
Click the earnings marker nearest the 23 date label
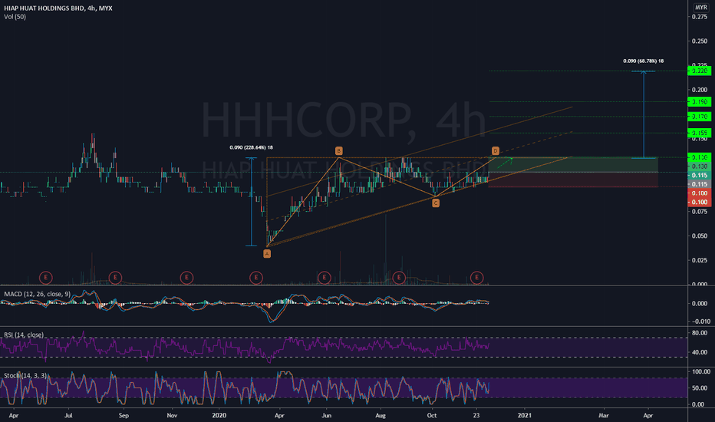click(x=477, y=278)
